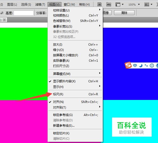Choose 缩小(O) zoom out

pos(75,50)
